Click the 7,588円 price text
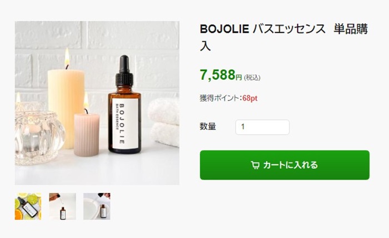389x238 pixels. point(221,75)
